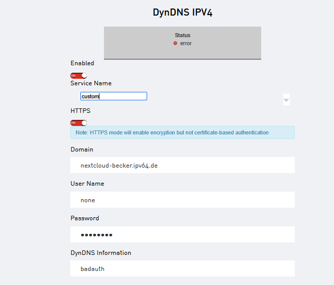Image resolution: width=334 pixels, height=285 pixels.
Task: Focus the User Name input field
Action: click(182, 200)
